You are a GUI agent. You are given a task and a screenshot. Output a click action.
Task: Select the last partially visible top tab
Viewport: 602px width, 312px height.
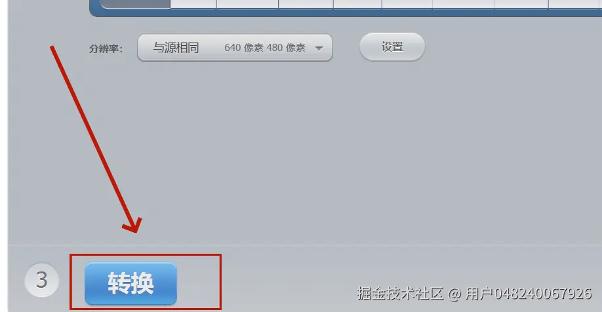(576, 4)
